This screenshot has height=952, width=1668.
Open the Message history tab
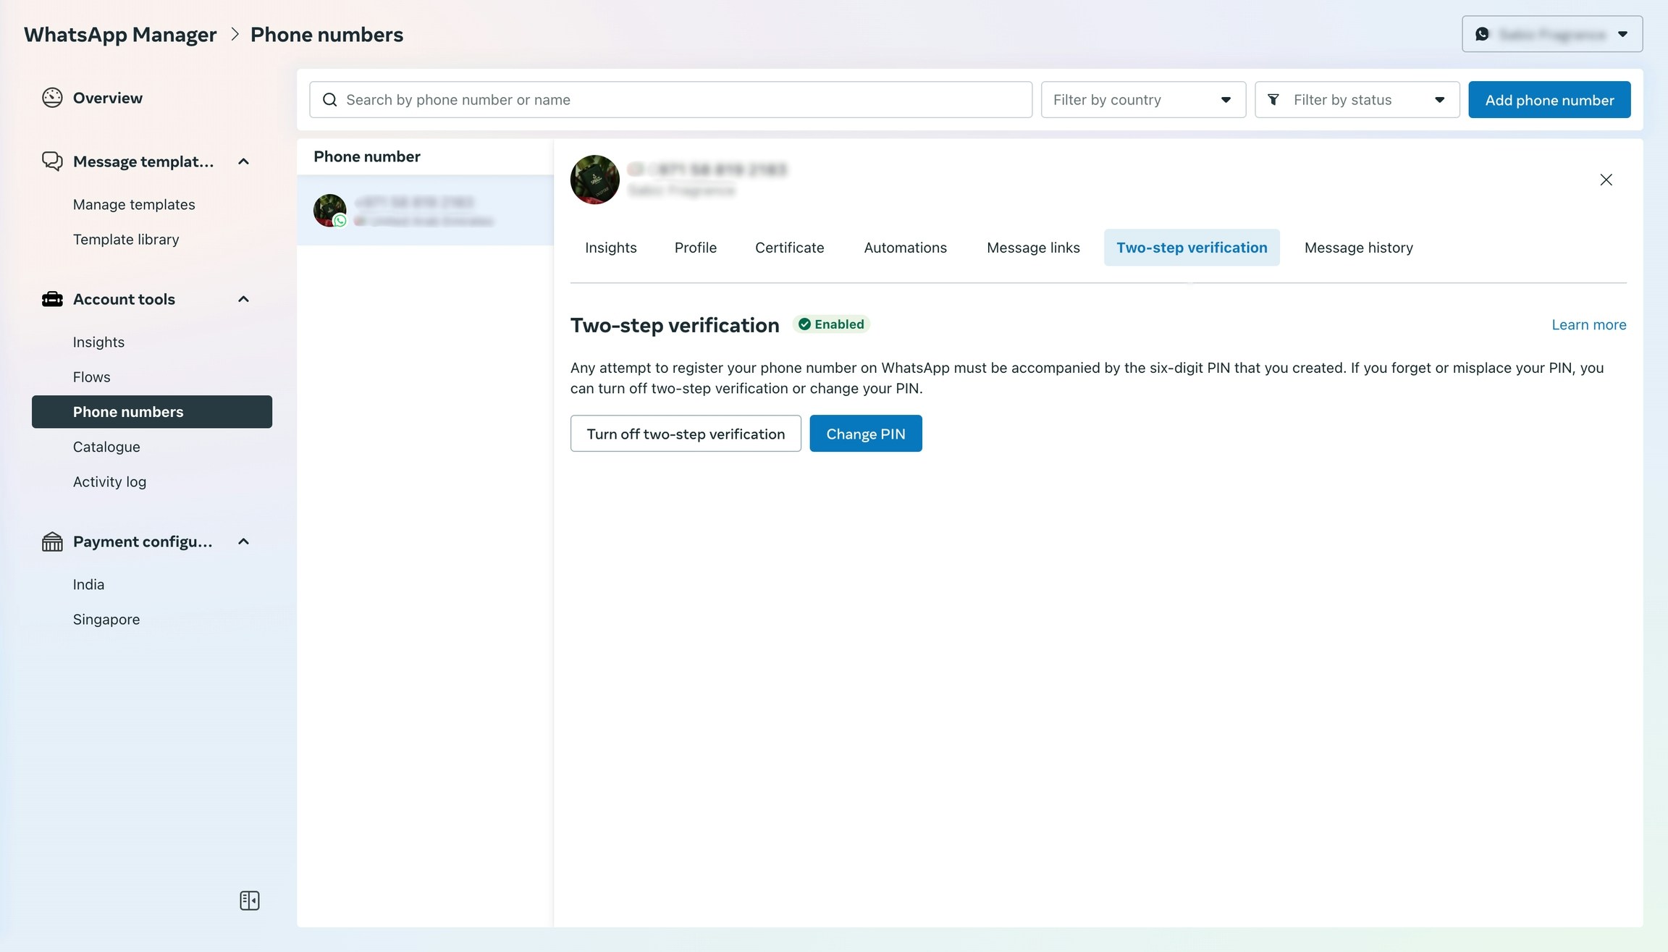click(x=1358, y=248)
